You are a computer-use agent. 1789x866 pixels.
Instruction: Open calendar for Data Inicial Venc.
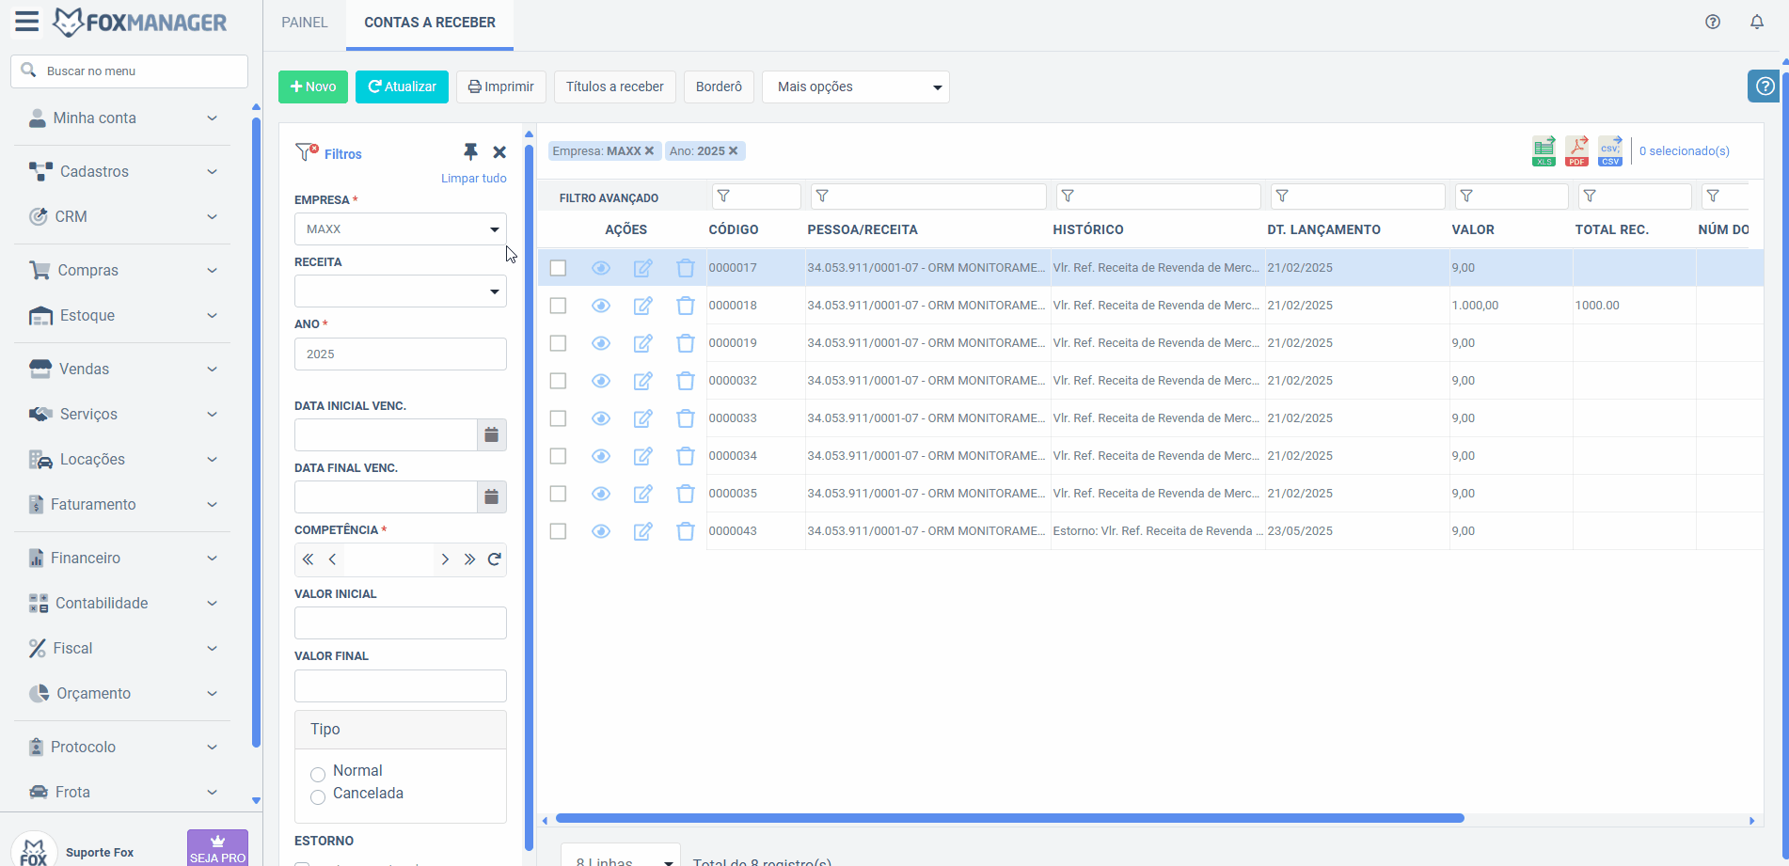(491, 434)
